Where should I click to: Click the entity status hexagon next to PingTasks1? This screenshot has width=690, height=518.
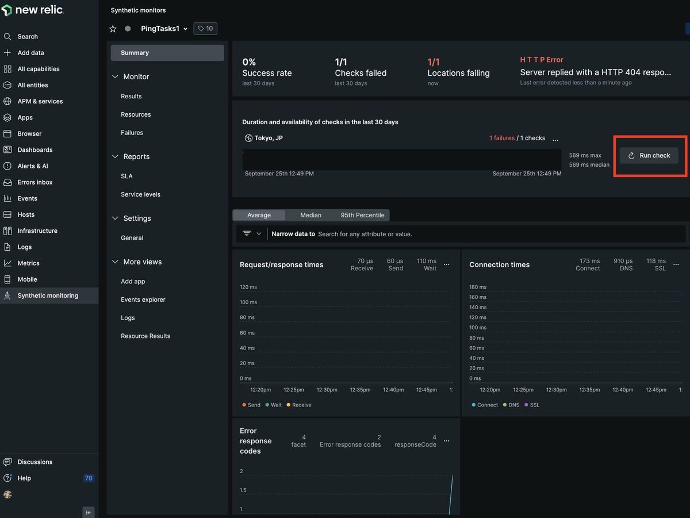coord(128,29)
